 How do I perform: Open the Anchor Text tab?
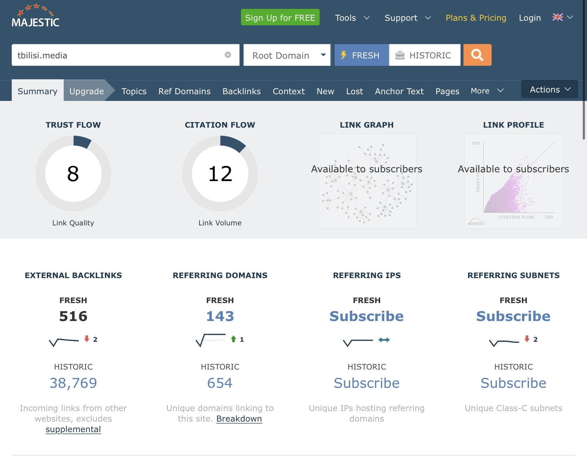tap(399, 91)
